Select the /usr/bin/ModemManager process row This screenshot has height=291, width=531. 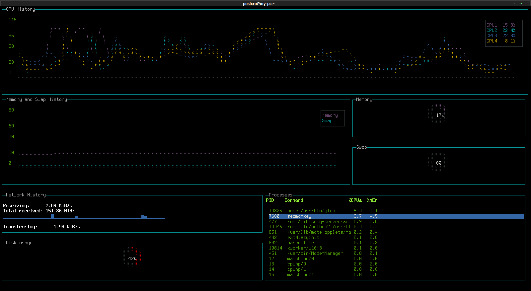point(396,253)
